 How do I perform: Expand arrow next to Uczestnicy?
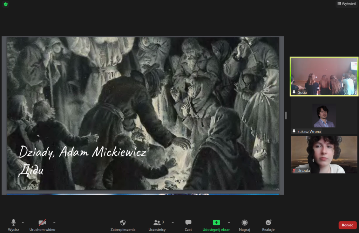click(172, 223)
